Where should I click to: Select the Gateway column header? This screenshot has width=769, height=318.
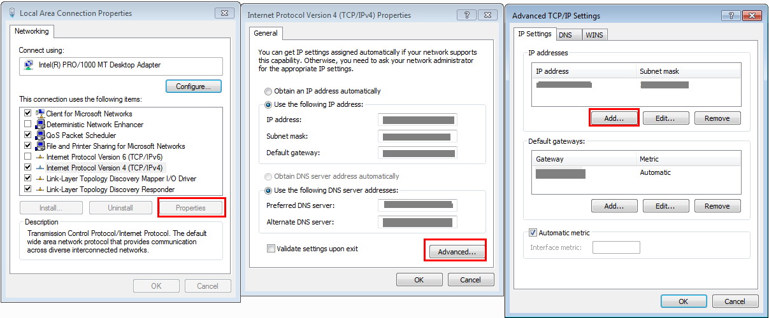coord(584,159)
